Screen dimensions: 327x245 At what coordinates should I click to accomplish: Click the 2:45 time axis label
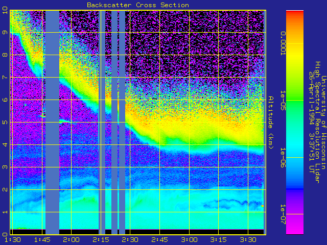(x=159, y=240)
